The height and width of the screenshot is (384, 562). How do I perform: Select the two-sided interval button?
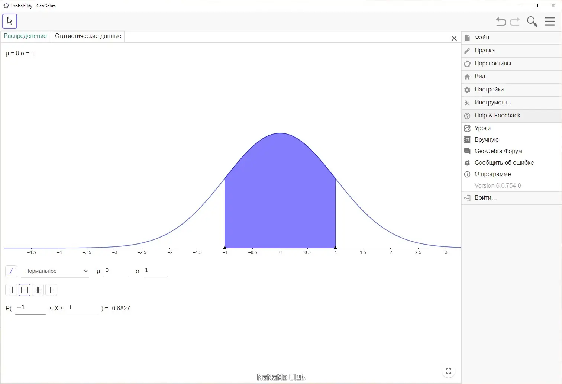point(25,290)
